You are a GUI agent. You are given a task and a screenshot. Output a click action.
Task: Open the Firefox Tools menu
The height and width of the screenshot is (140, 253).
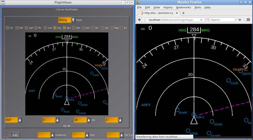[x=198, y=7]
